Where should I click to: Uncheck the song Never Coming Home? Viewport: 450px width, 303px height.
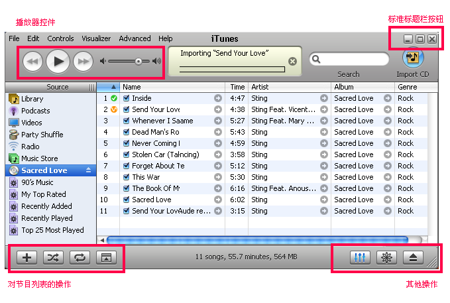[x=127, y=143]
